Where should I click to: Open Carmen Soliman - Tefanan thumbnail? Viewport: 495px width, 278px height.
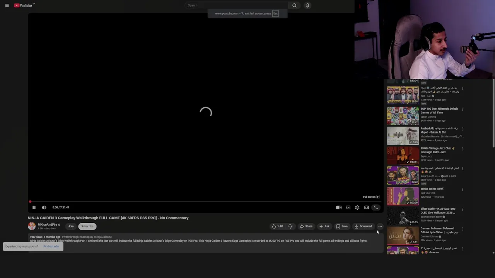point(403,236)
